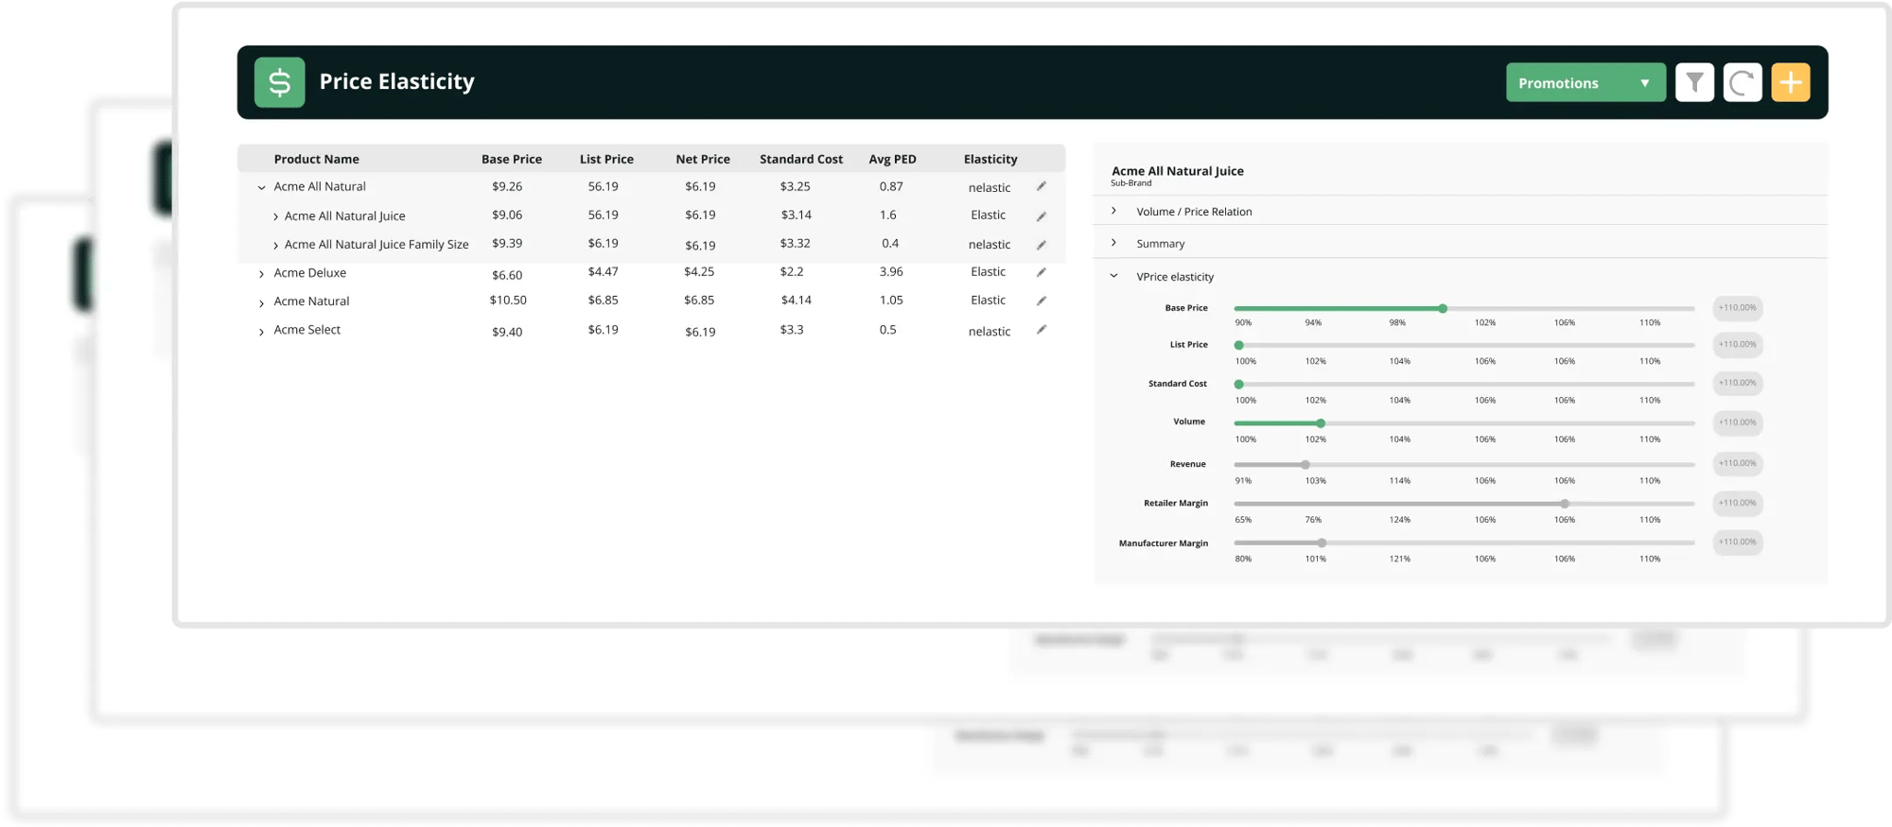Click the Elasticity column header
Viewport: 1892px width, 827px height.
(x=990, y=159)
